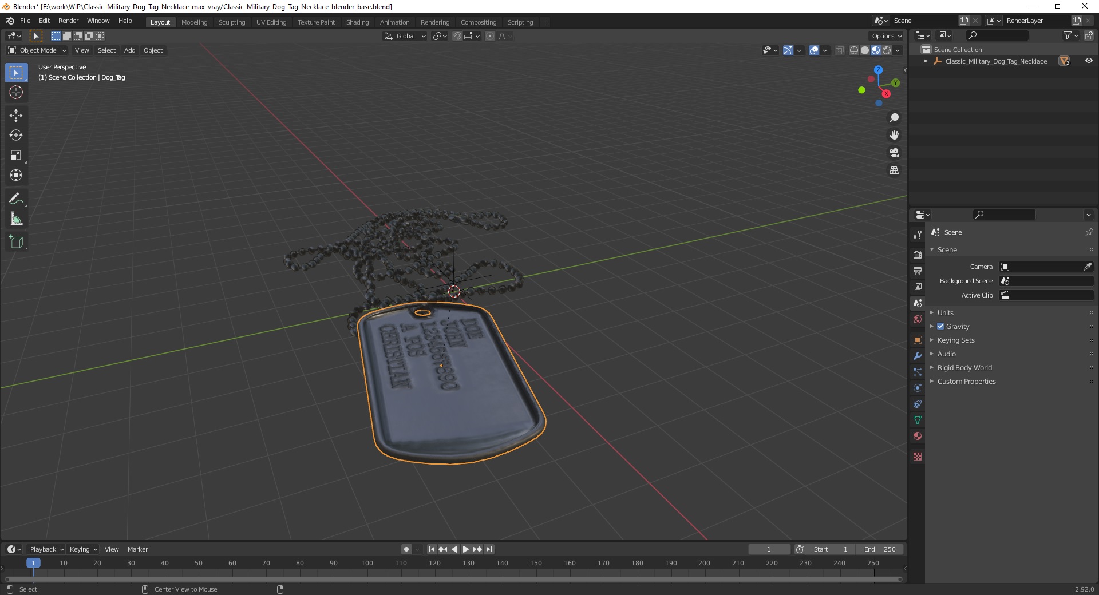This screenshot has height=595, width=1099.
Task: Open Playback popover in timeline
Action: tap(46, 549)
